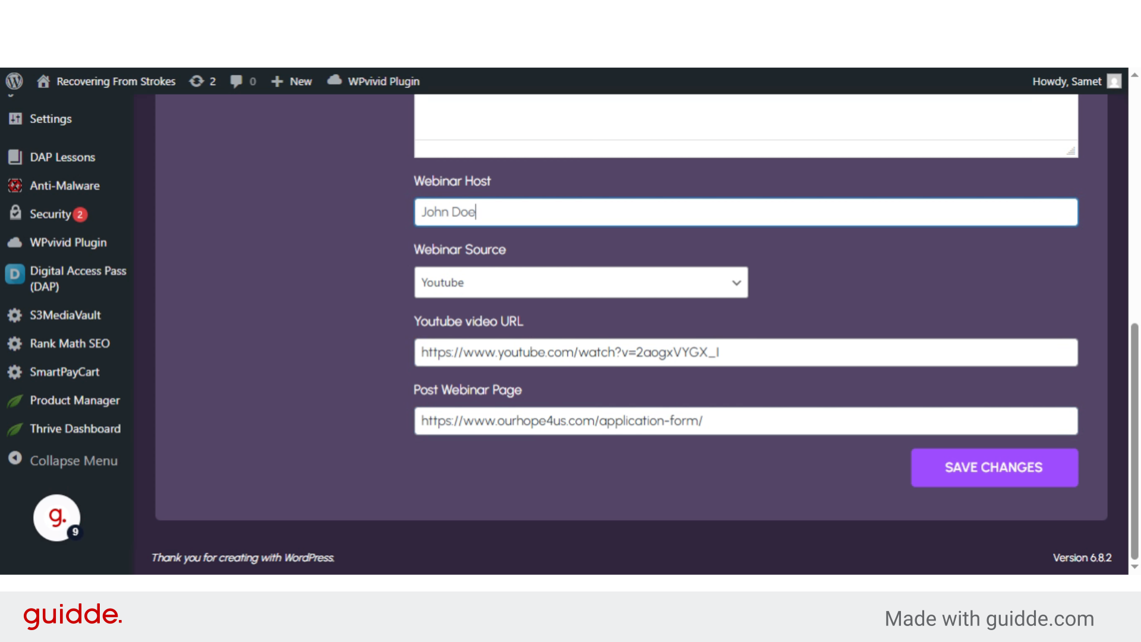Click the SAVE CHANGES button
Screen dimensions: 1141x642
tap(994, 468)
